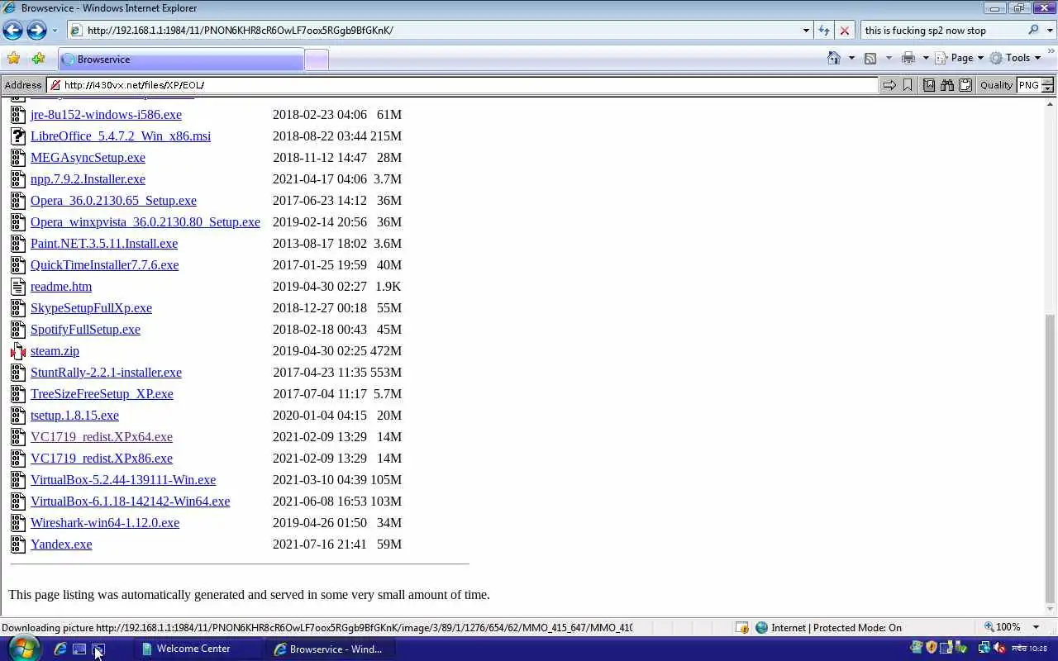Click the search magnifier icon
1058x661 pixels.
[x=1033, y=31]
